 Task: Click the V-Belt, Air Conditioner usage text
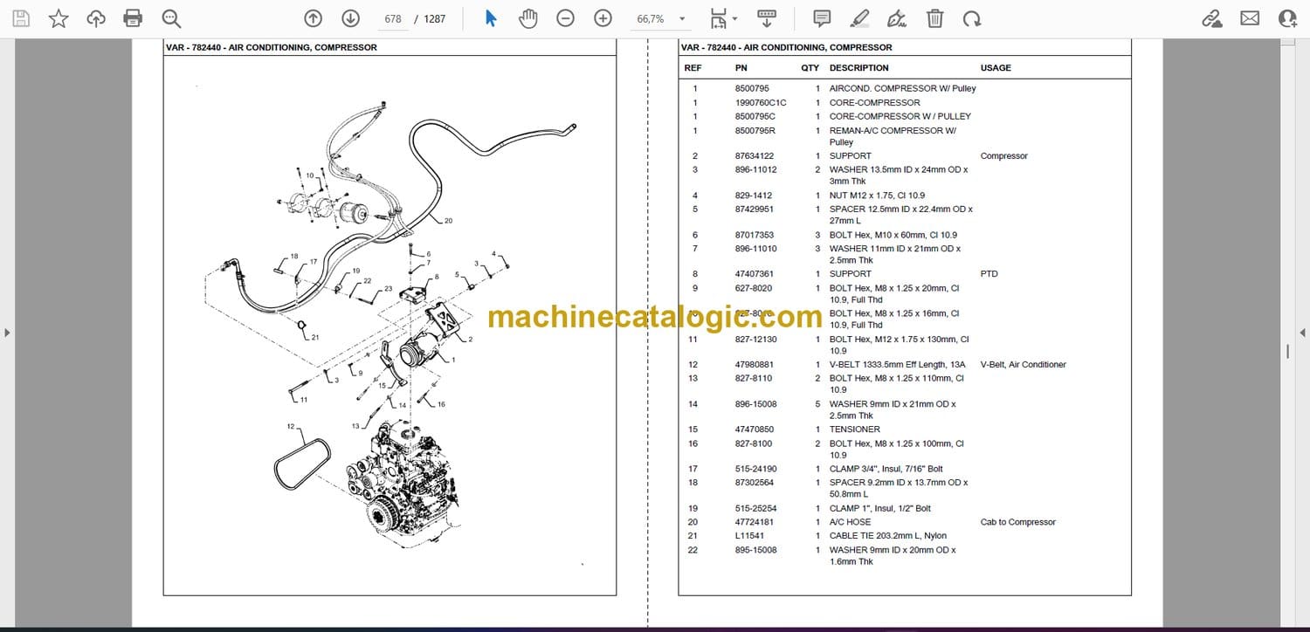click(x=1024, y=365)
